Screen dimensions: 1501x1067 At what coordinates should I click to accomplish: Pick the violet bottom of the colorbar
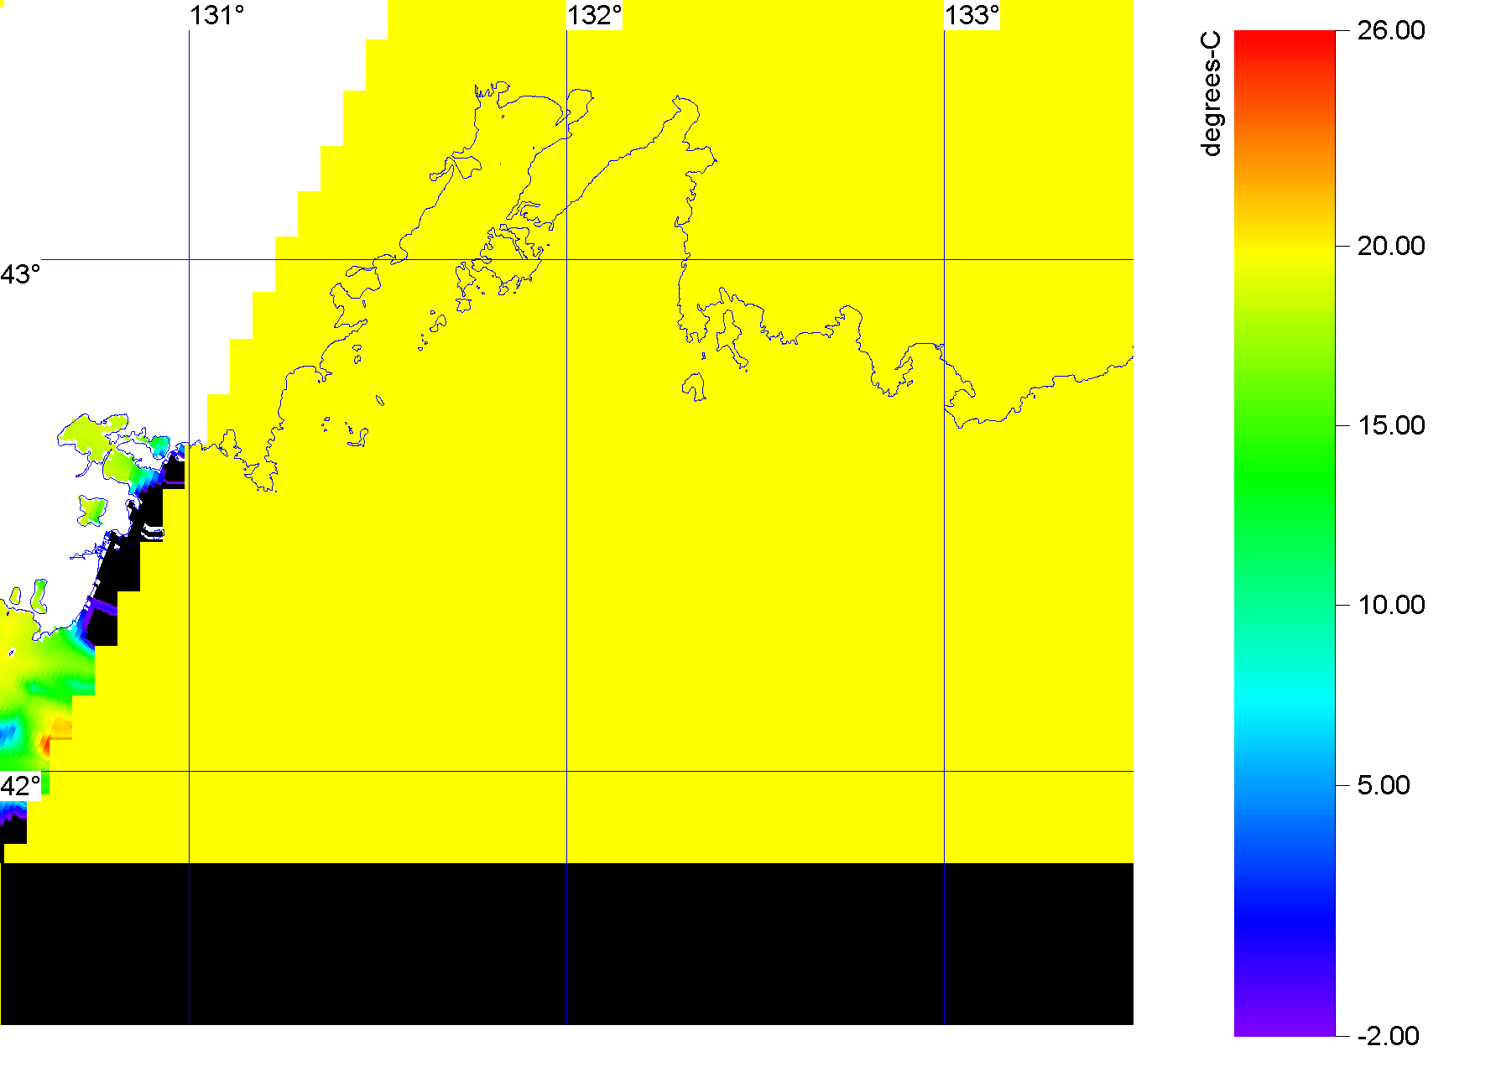(1285, 1028)
